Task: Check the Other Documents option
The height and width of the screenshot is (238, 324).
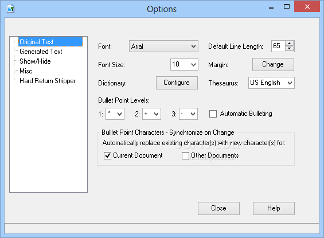Action: (x=185, y=155)
